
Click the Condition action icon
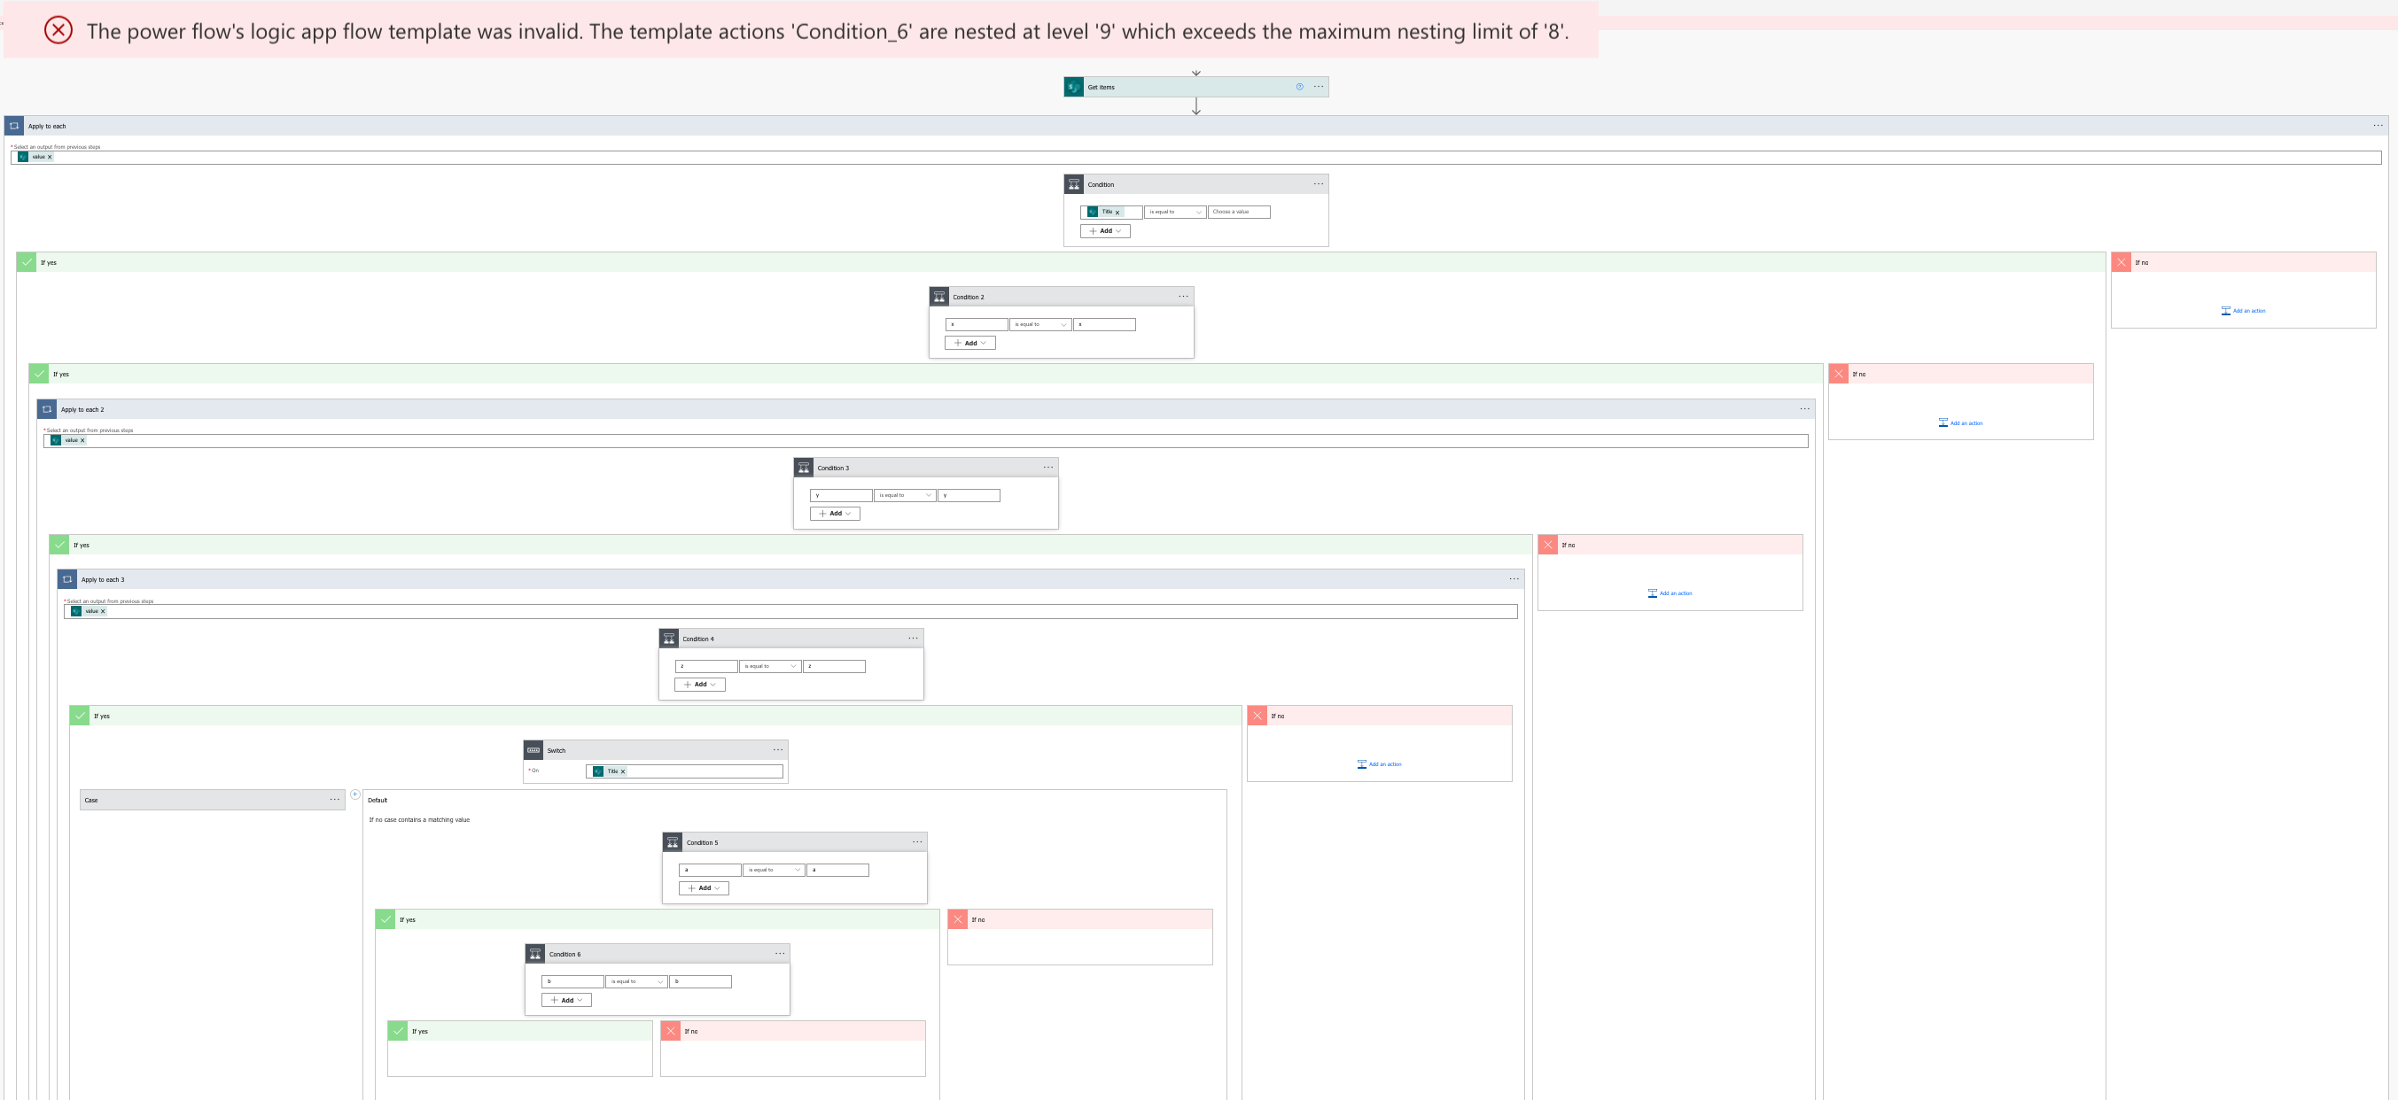coord(1073,184)
